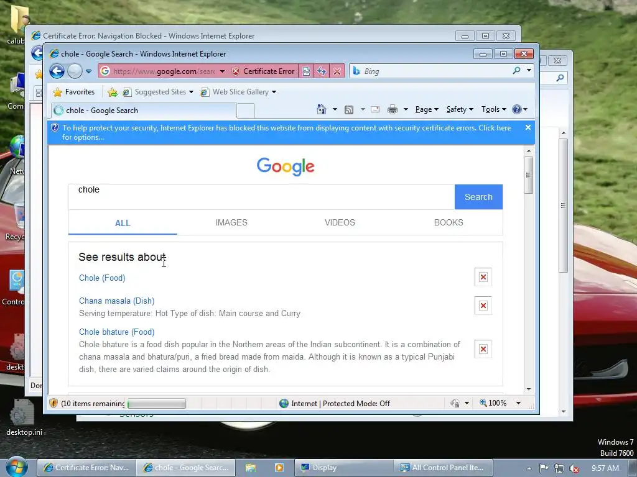
Task: Switch to Certificate Error taskbar window
Action: (86, 468)
